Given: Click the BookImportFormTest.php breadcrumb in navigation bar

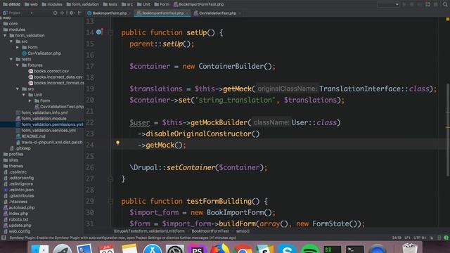Looking at the screenshot, I should 198,4.
